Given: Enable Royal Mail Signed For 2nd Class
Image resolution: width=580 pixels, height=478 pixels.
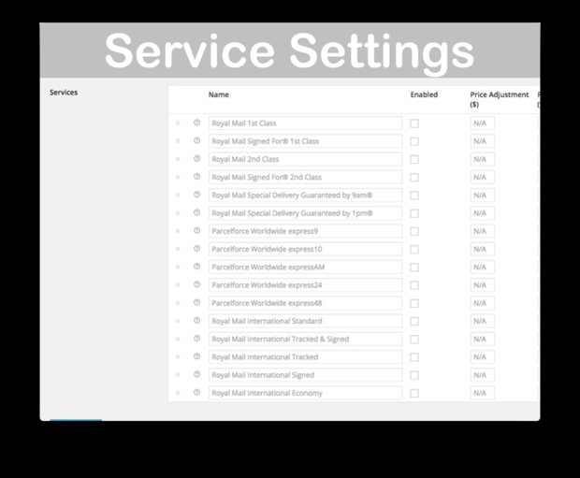Looking at the screenshot, I should 414,178.
